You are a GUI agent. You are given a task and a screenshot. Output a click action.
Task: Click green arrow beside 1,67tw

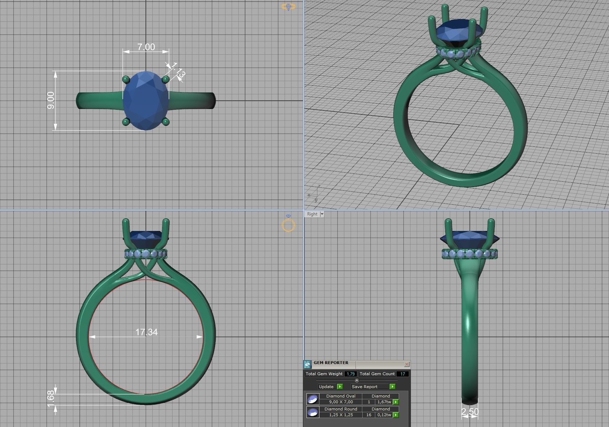click(396, 402)
